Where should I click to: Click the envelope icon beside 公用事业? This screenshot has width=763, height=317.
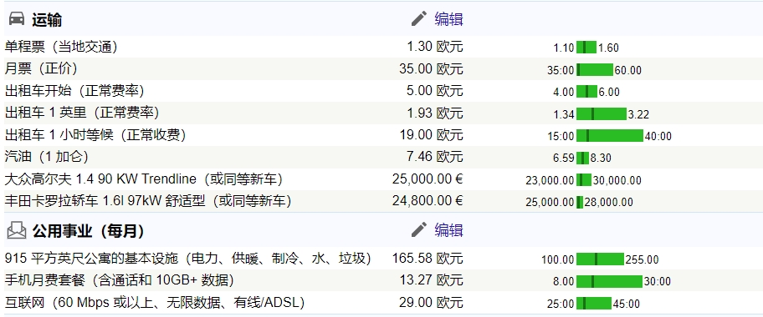click(x=17, y=230)
